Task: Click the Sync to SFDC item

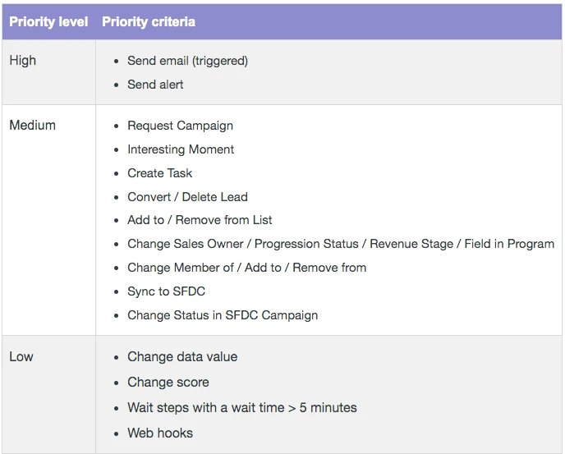Action: pyautogui.click(x=166, y=291)
